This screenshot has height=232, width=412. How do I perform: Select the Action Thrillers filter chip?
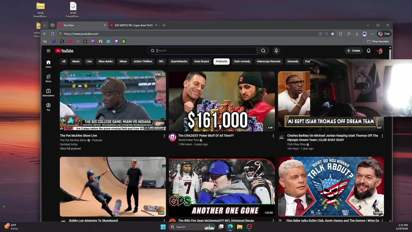[x=143, y=61]
